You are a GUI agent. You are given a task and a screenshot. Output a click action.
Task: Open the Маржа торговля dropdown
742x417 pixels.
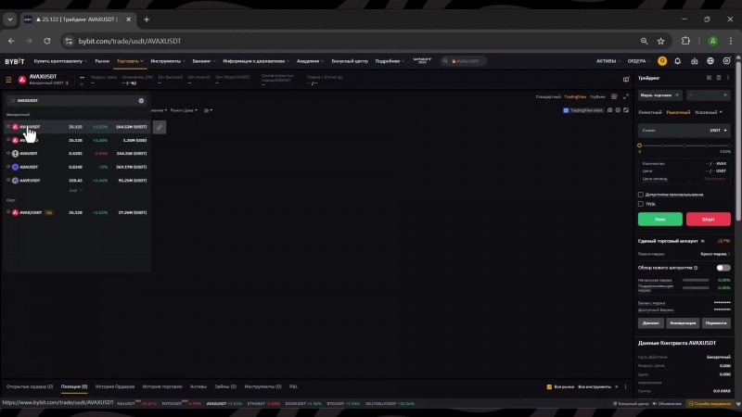(659, 95)
